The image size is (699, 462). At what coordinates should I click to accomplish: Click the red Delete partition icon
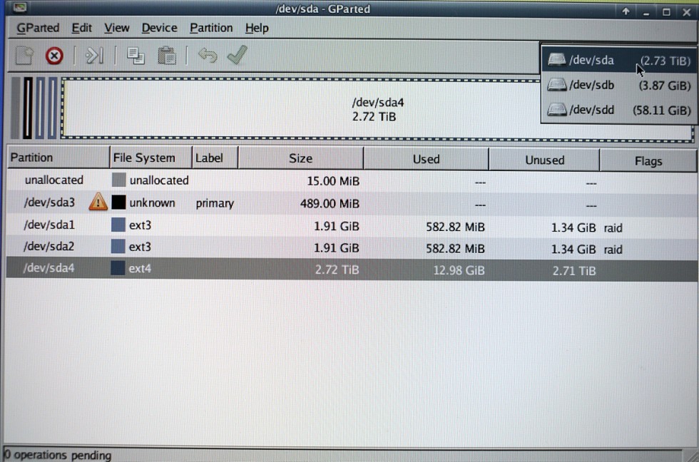pos(54,56)
